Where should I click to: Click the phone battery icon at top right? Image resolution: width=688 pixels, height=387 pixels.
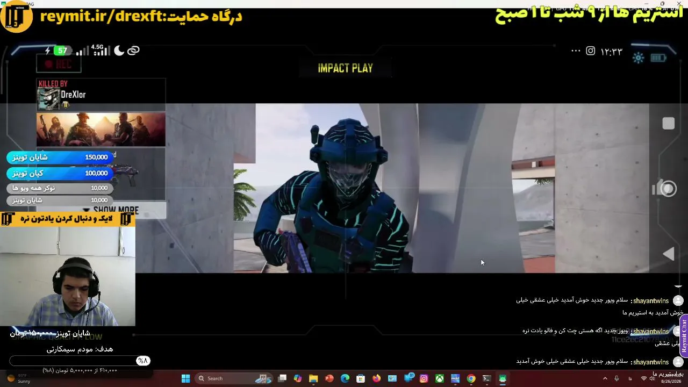tap(658, 58)
